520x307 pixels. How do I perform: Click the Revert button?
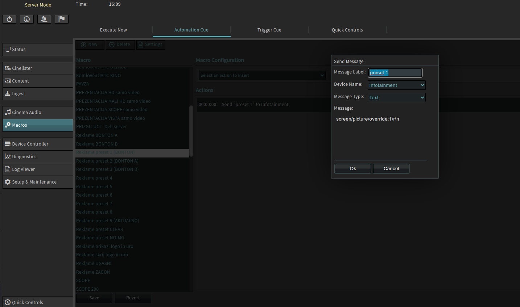click(x=133, y=298)
